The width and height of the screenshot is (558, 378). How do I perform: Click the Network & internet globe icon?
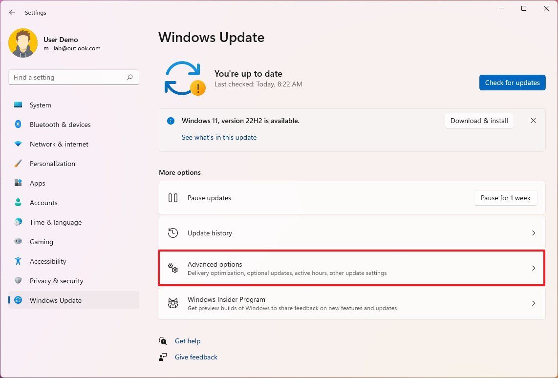[x=18, y=144]
